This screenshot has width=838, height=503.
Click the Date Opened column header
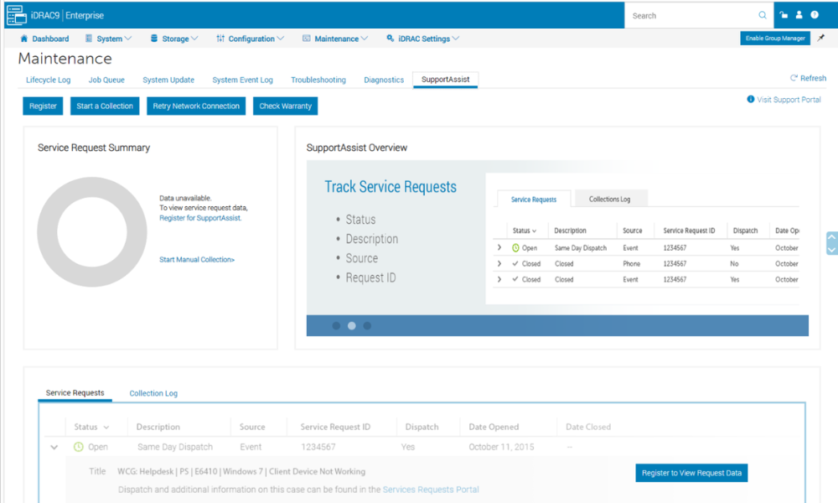point(494,427)
